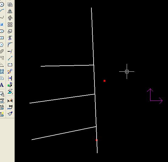Select the Scale tool
The width and height of the screenshot is (168, 162).
pos(10,31)
